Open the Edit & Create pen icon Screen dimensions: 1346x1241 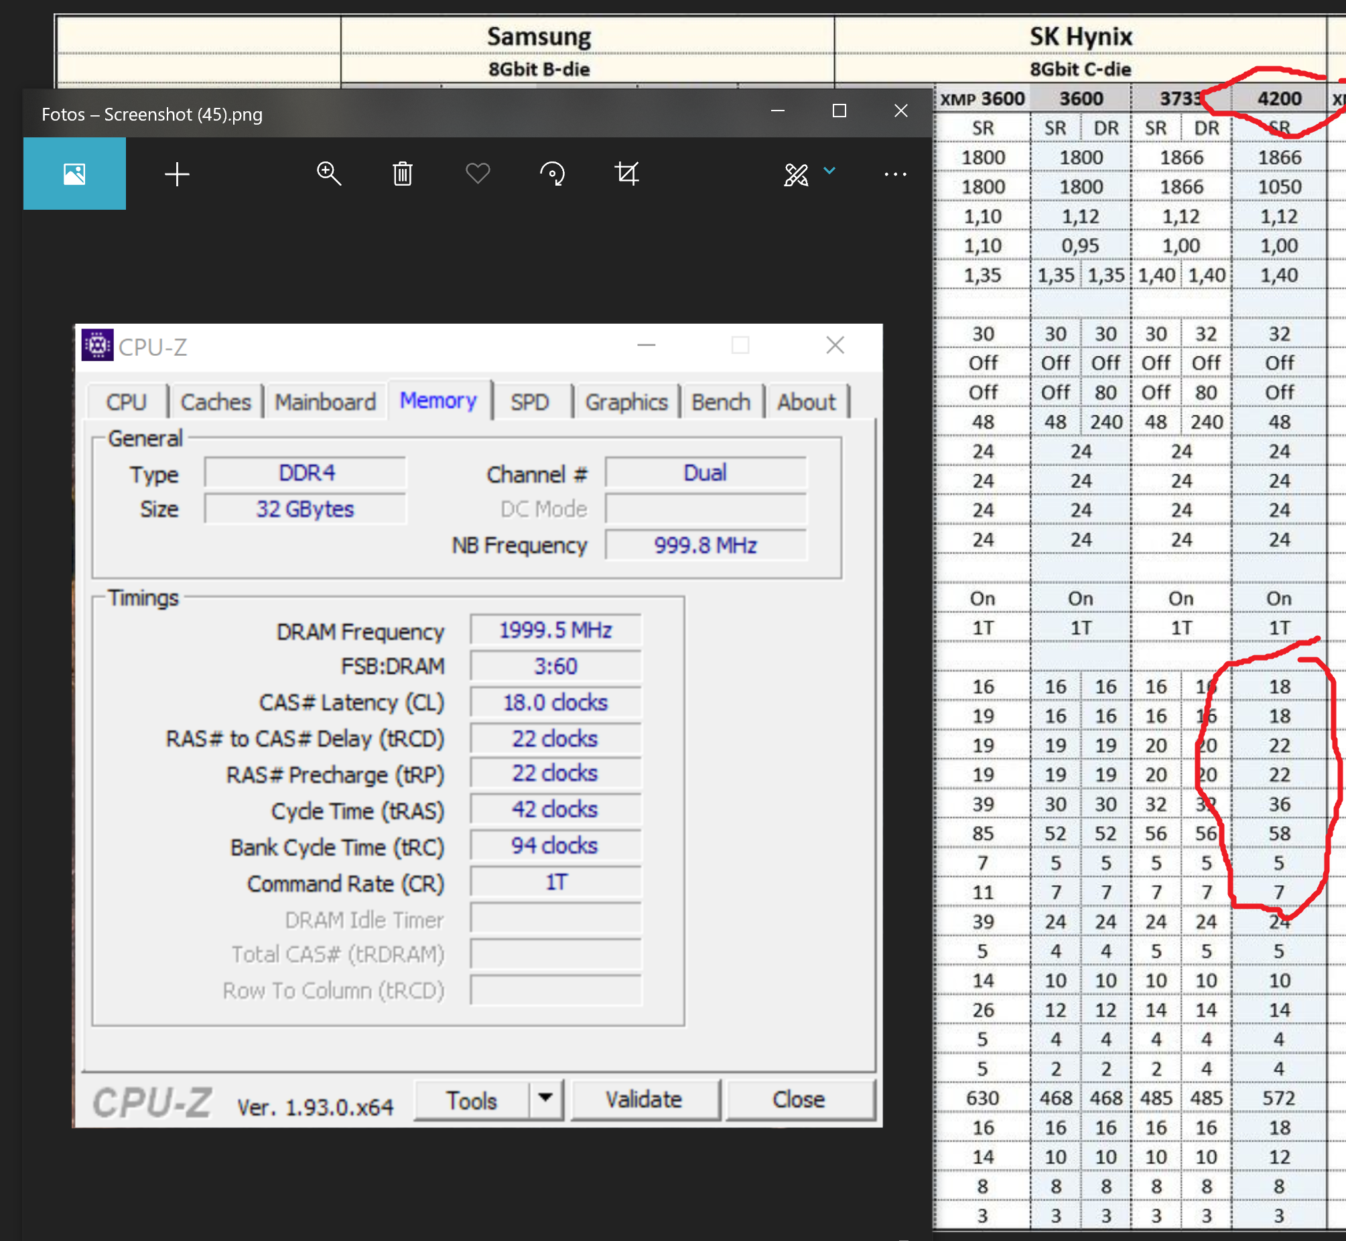coord(796,175)
